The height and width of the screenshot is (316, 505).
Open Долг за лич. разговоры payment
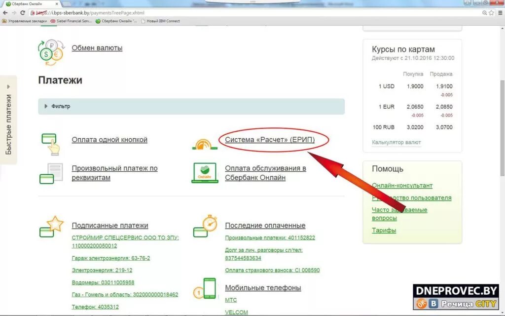click(x=264, y=254)
